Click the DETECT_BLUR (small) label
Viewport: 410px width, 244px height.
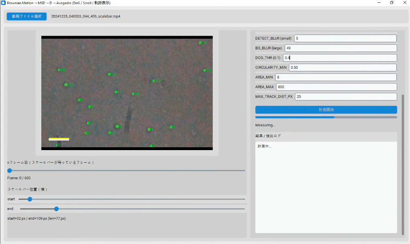(273, 38)
